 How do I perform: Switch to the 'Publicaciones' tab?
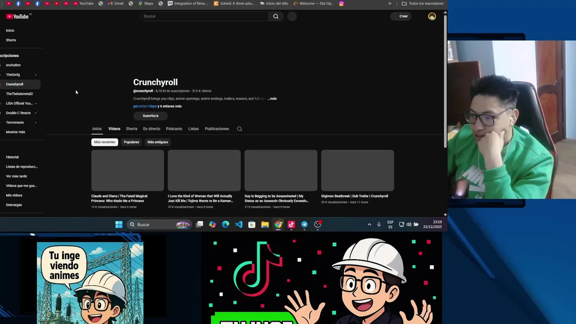tap(217, 129)
